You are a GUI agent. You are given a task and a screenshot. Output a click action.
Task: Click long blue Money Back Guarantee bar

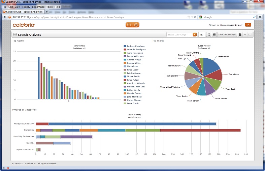click(132, 124)
